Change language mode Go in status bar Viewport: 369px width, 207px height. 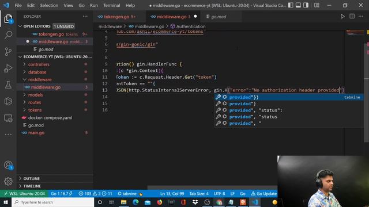click(x=242, y=194)
